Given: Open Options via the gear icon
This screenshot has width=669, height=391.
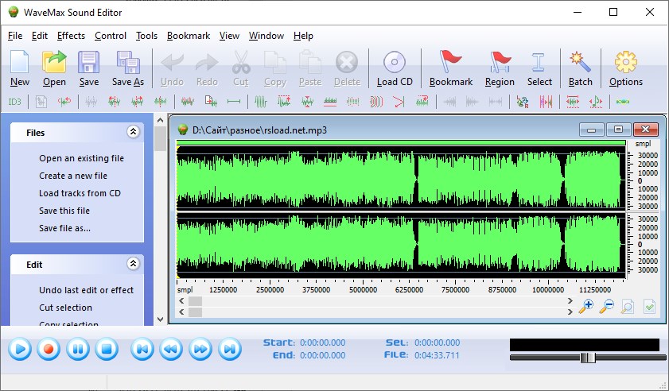Looking at the screenshot, I should click(625, 62).
